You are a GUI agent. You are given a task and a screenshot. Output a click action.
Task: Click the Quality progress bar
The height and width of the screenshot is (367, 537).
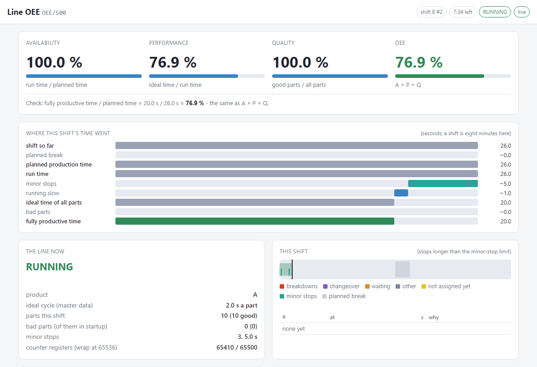click(330, 76)
